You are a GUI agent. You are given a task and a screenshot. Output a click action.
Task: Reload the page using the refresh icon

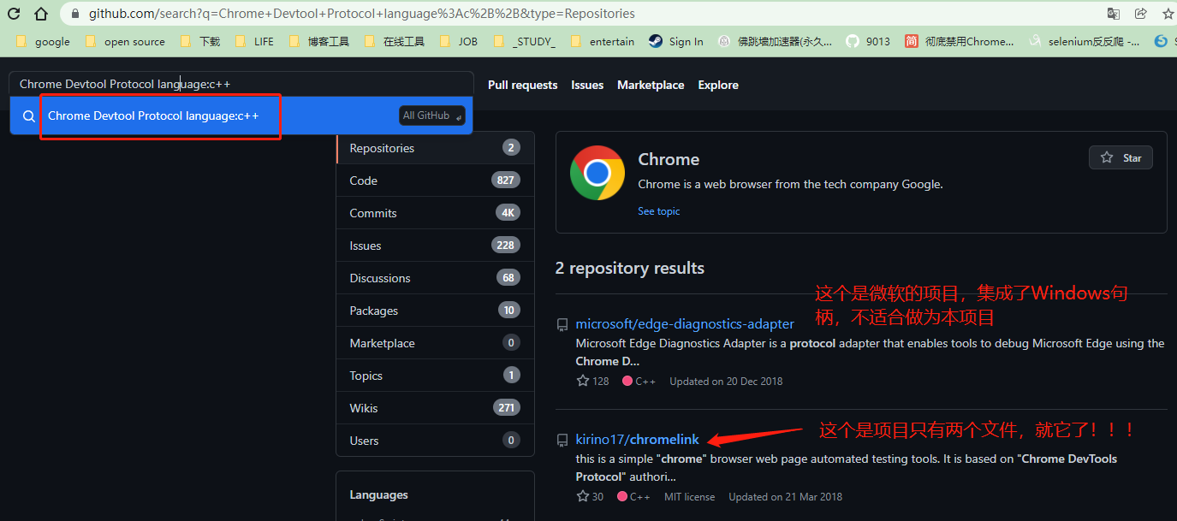tap(14, 13)
